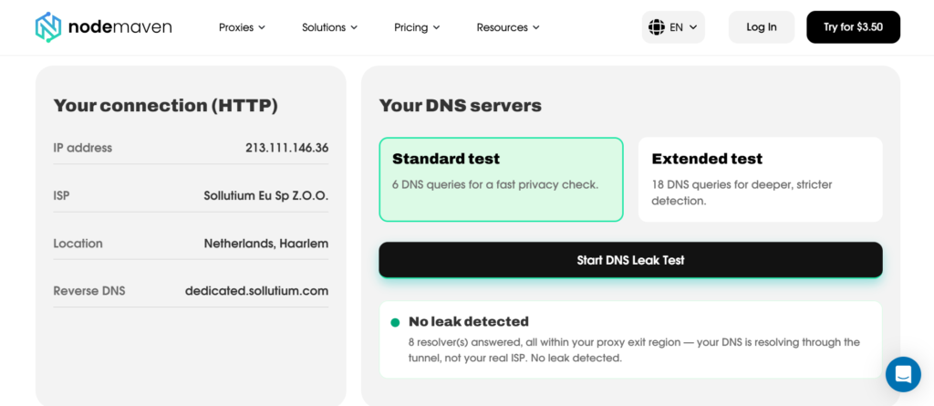
Task: Click the ISP label
Action: click(61, 195)
